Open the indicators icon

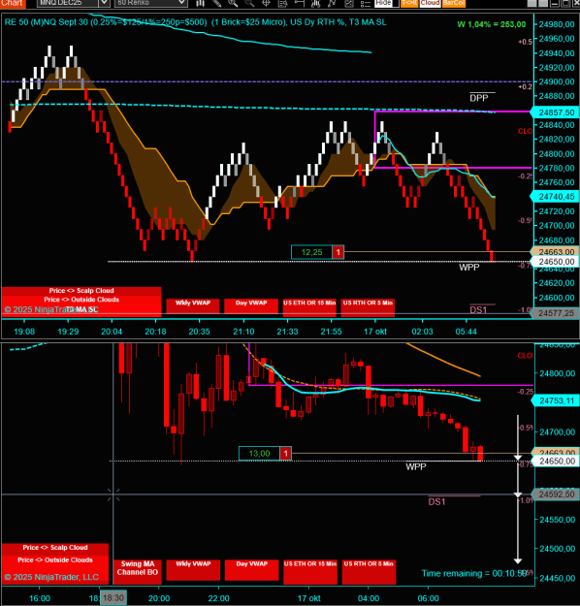[315, 4]
